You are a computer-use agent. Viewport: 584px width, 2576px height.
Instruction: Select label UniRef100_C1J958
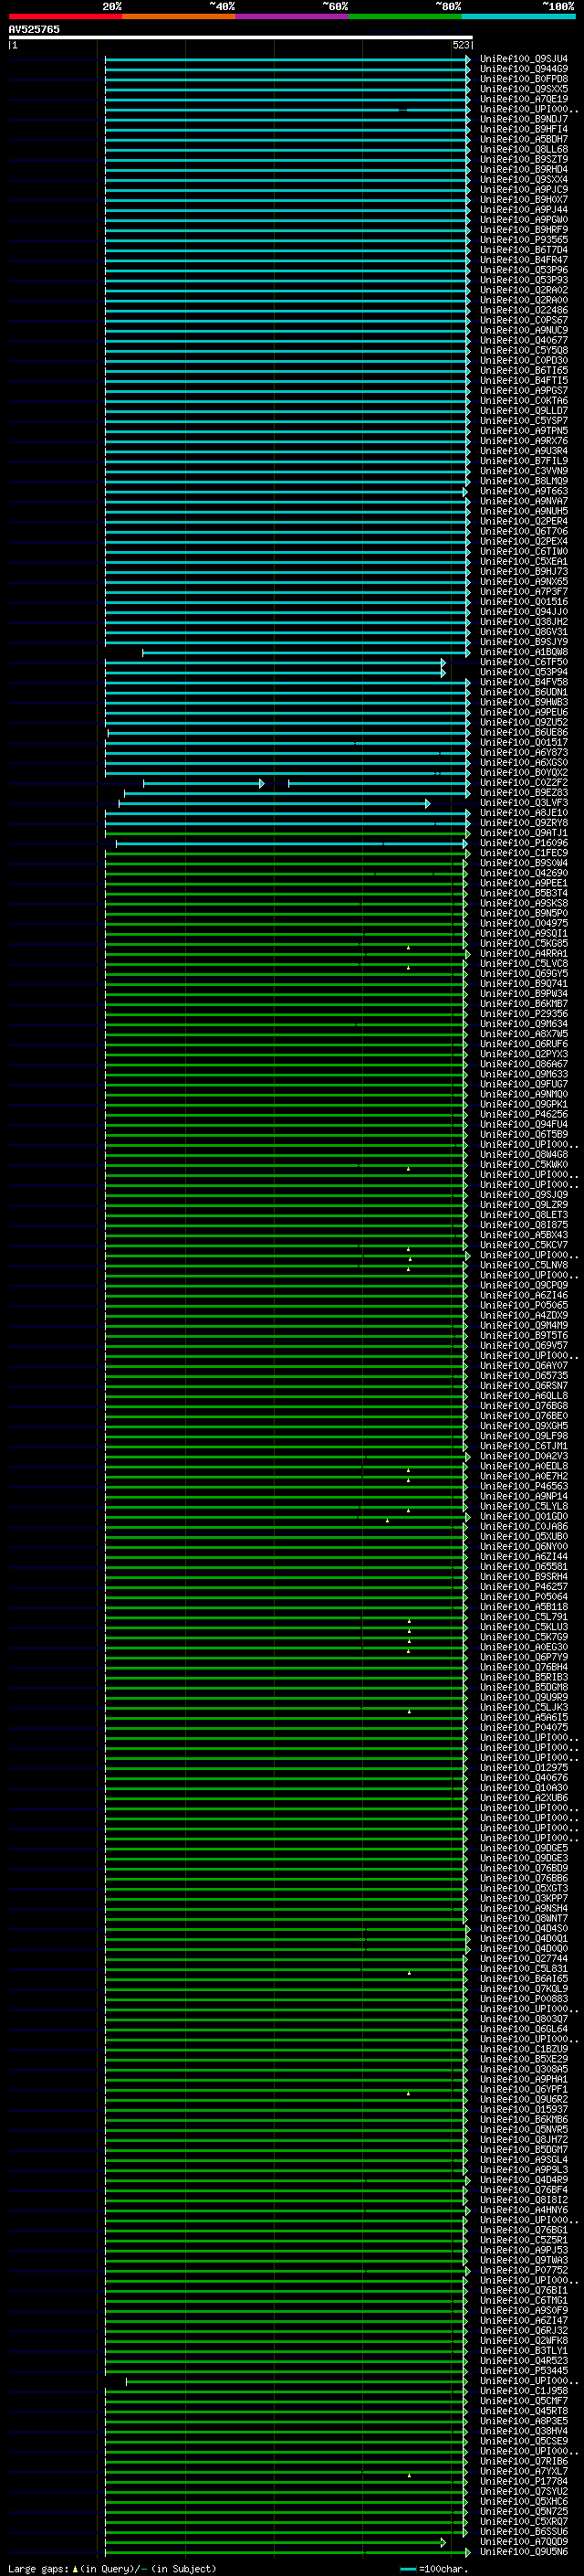523,2391
